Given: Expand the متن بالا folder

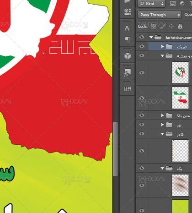Looking at the screenshot, I should coord(162,115).
